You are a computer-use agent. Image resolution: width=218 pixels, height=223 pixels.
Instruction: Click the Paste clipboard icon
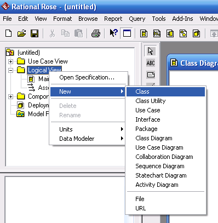78,33
